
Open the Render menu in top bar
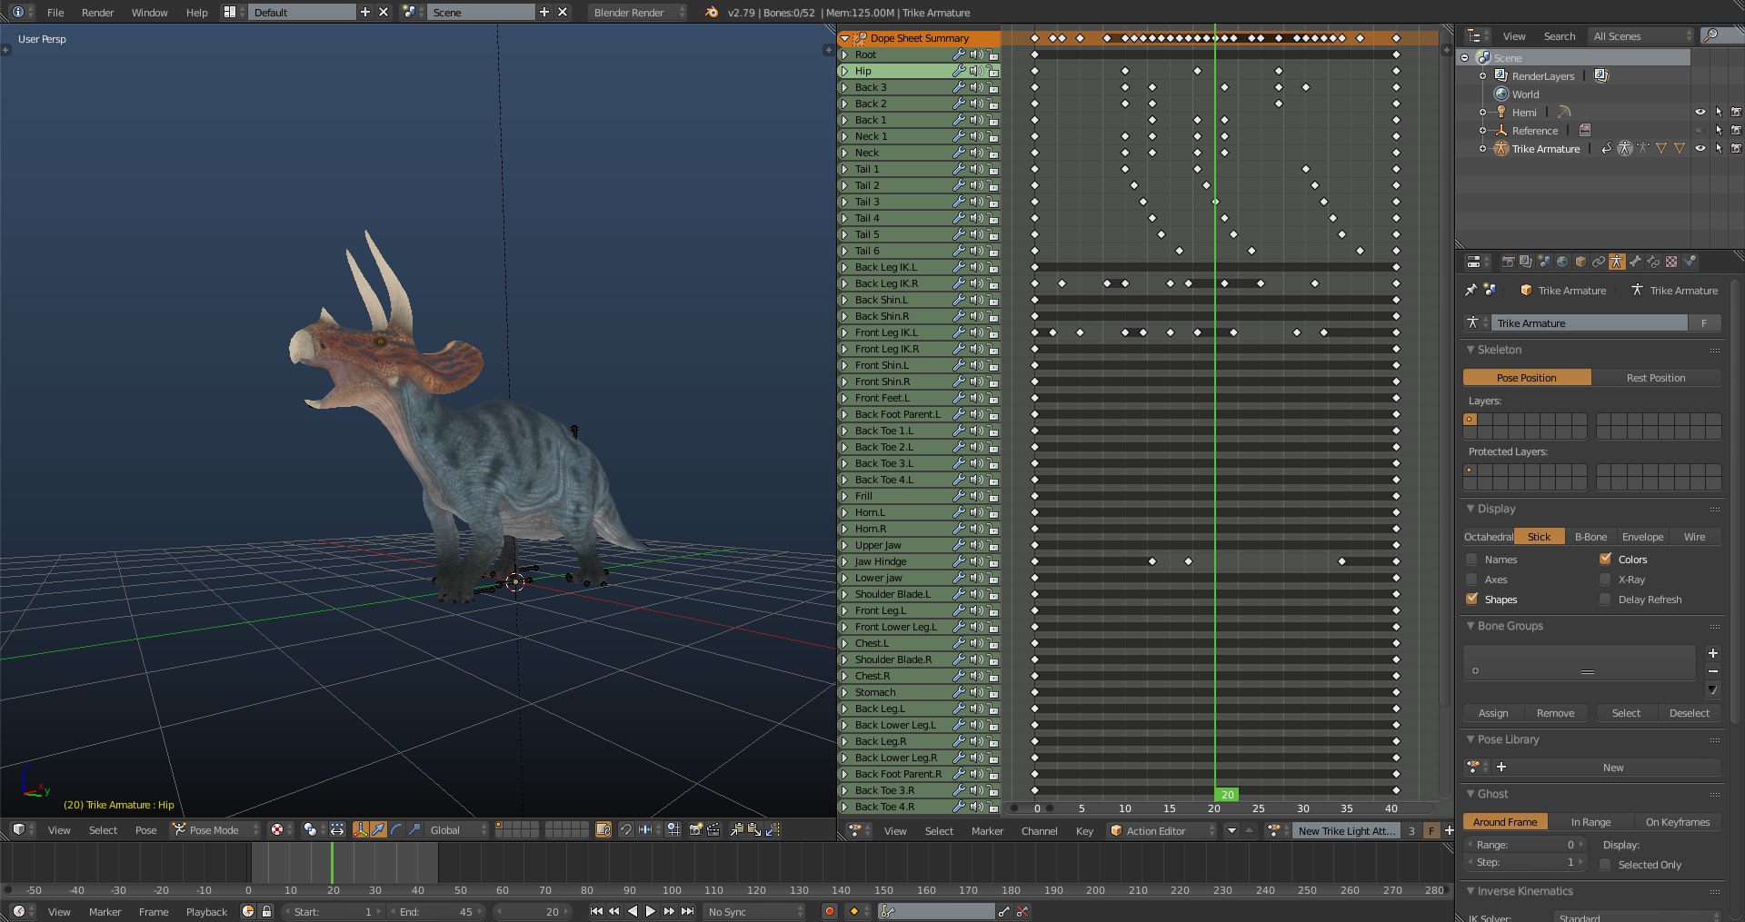97,13
